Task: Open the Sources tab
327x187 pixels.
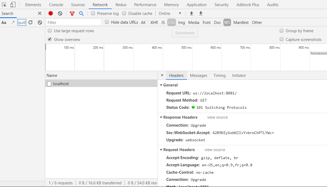Action: (x=78, y=5)
